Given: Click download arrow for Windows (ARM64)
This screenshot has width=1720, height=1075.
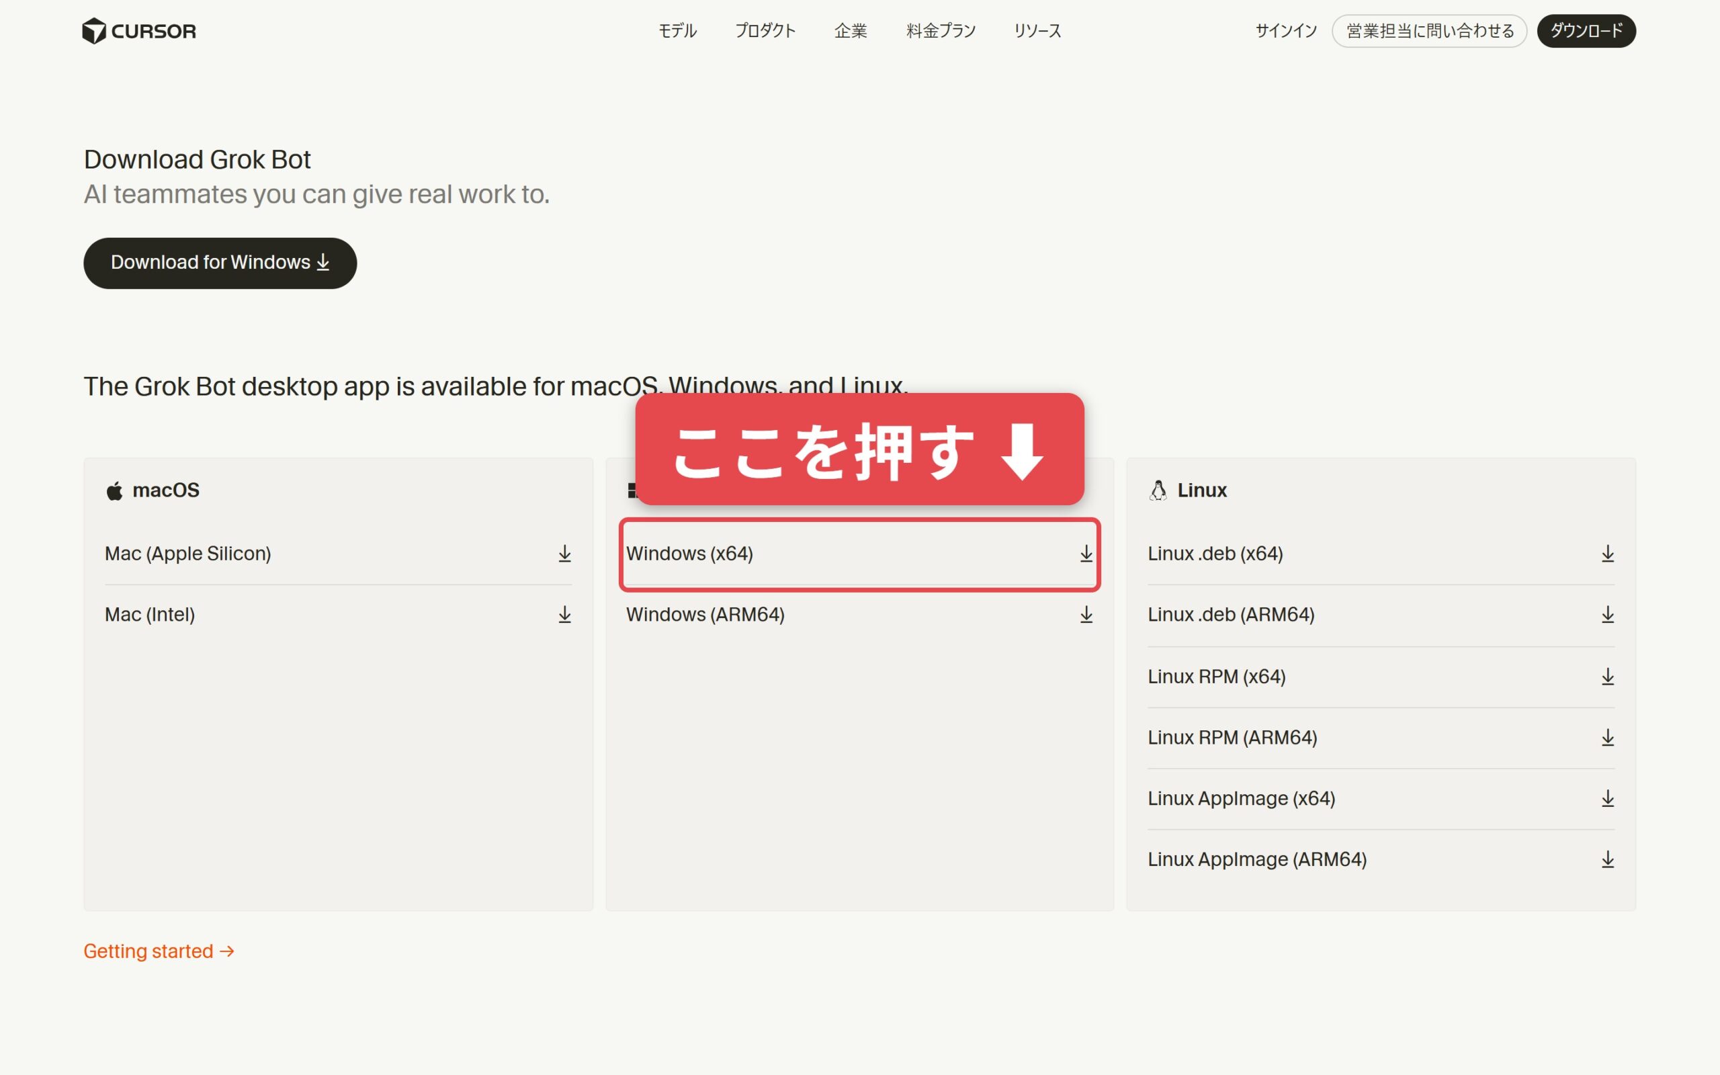Looking at the screenshot, I should click(1086, 615).
